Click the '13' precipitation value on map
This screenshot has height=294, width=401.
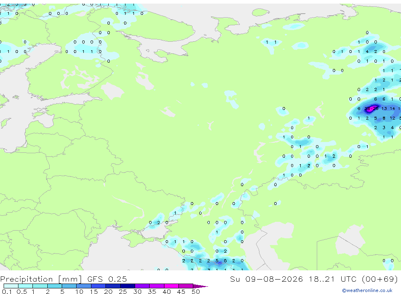coord(384,108)
